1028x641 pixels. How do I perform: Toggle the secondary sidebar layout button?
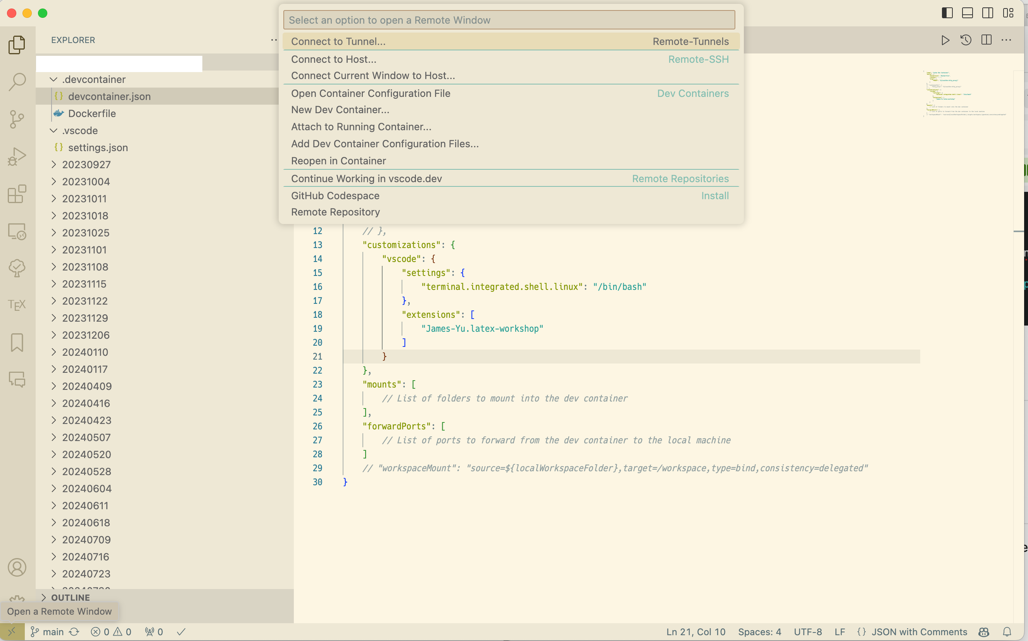pos(988,13)
